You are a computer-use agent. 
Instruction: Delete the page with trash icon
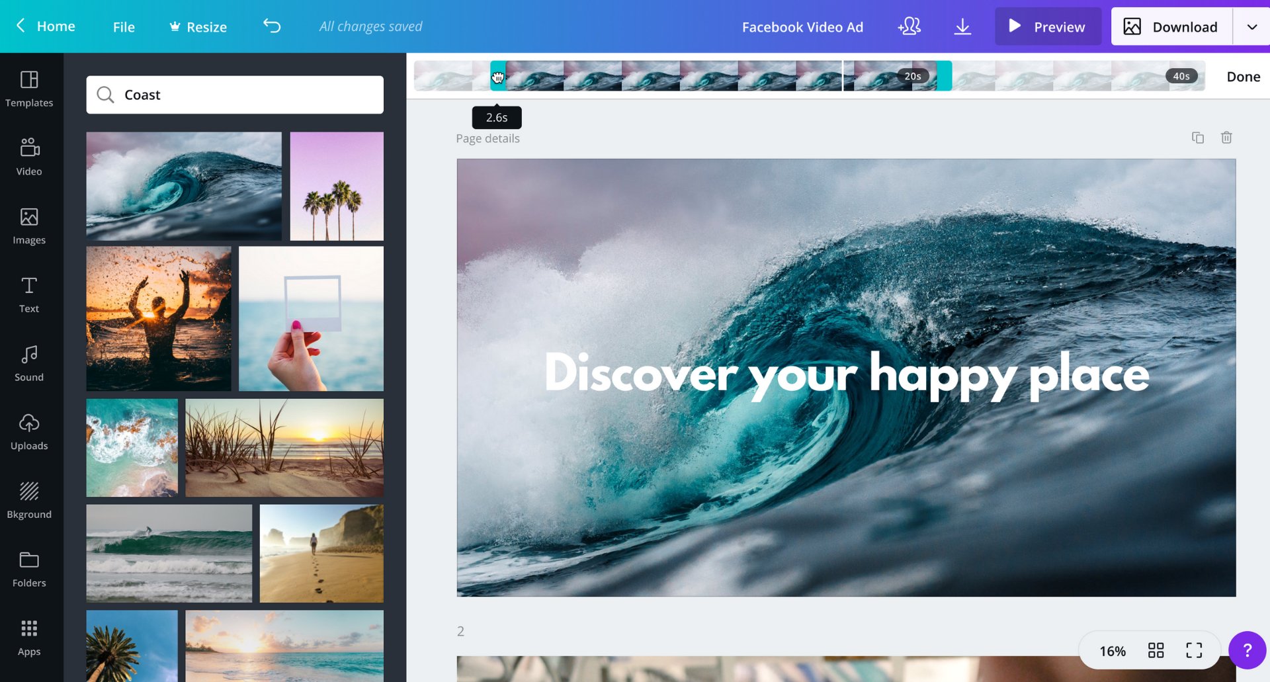tap(1226, 138)
